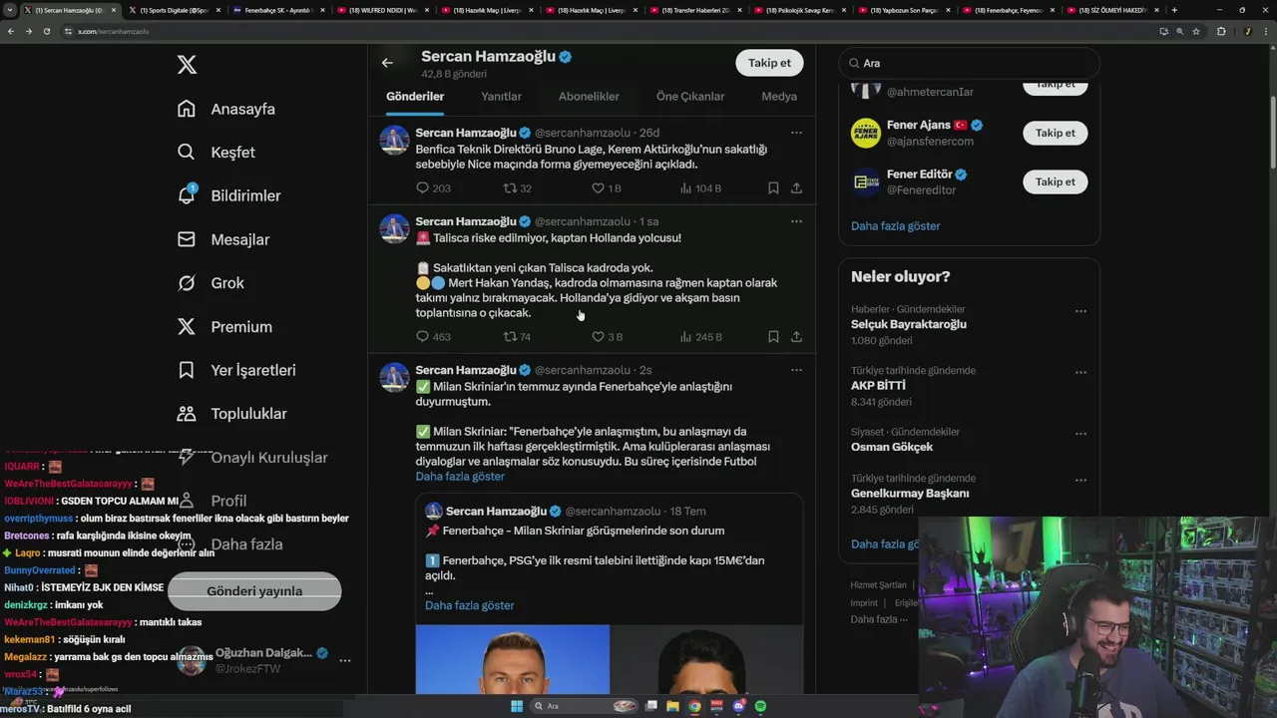Open Osman Gökçek trending topic
The width and height of the screenshot is (1277, 718).
pos(892,447)
